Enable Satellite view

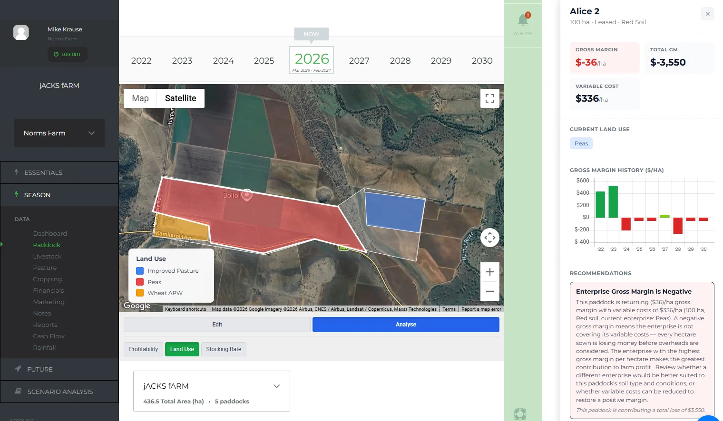tap(180, 98)
